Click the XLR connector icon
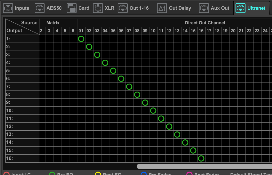272x175 pixels. click(x=98, y=8)
